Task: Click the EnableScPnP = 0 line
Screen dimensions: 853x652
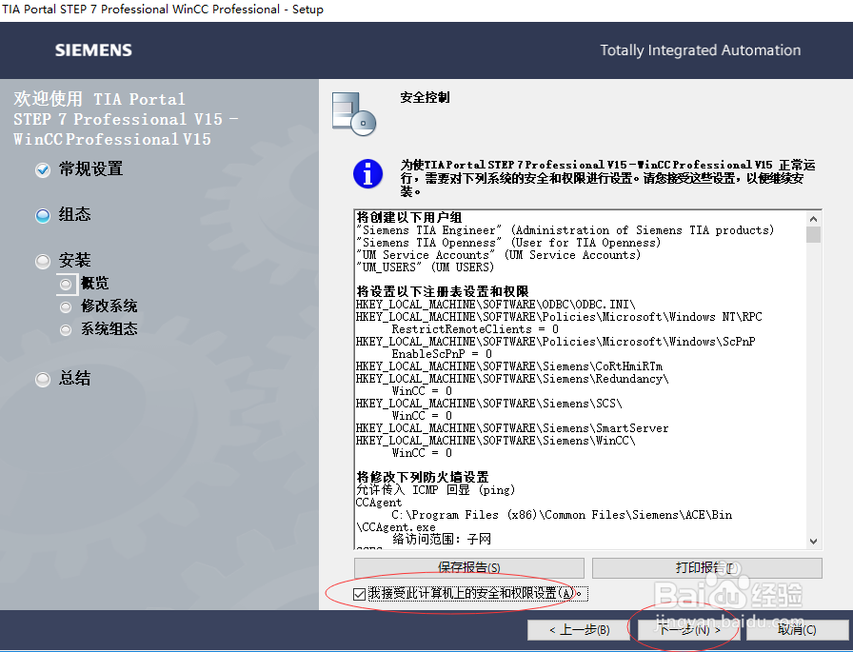Action: coord(442,354)
